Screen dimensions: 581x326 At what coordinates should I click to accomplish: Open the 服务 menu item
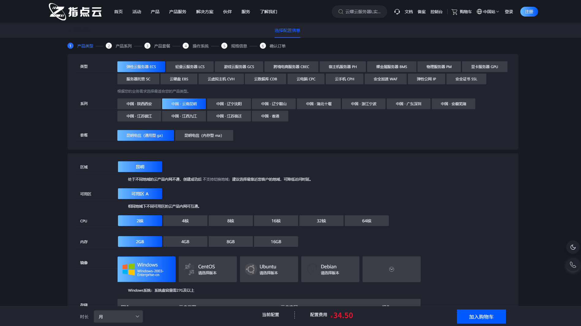[246, 12]
